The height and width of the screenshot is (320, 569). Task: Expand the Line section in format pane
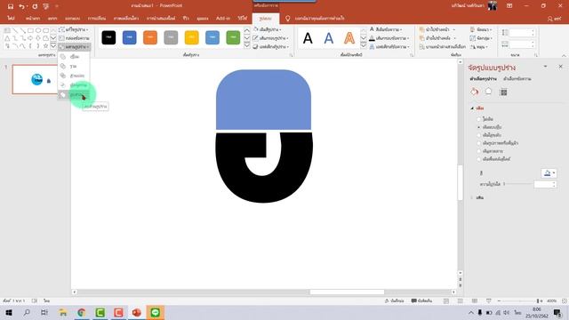[472, 197]
